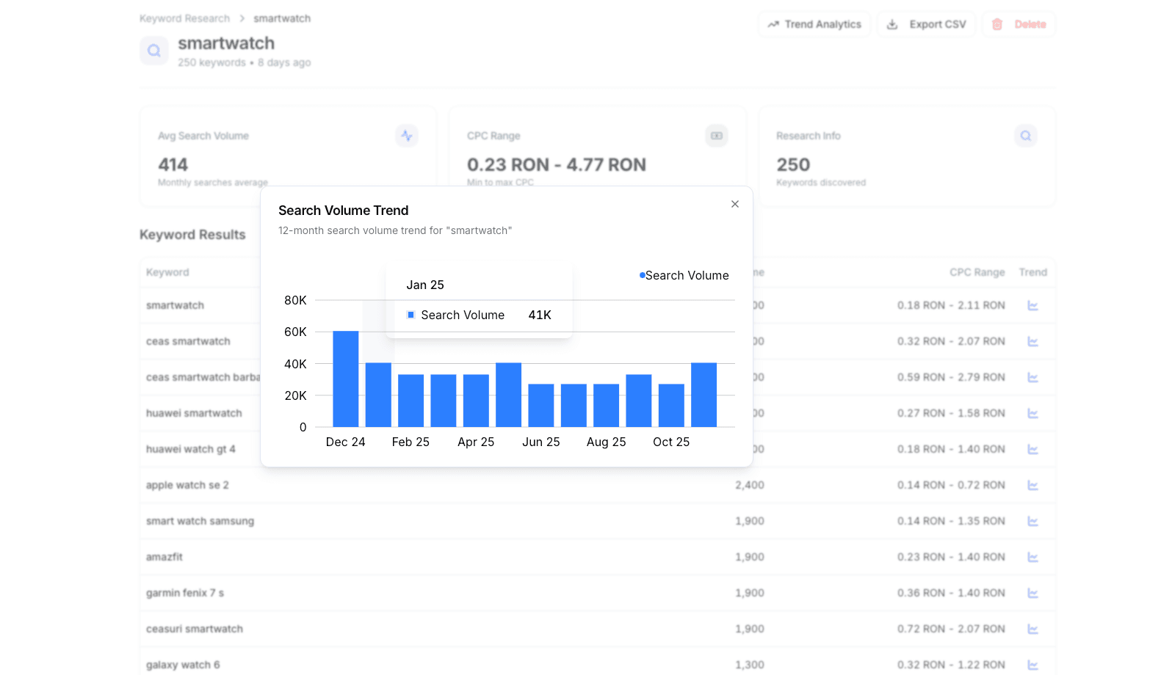Click trend icon for galaxy watch 6
This screenshot has height=675, width=1161.
1032,665
